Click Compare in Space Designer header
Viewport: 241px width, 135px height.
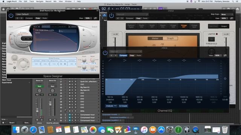(29, 18)
